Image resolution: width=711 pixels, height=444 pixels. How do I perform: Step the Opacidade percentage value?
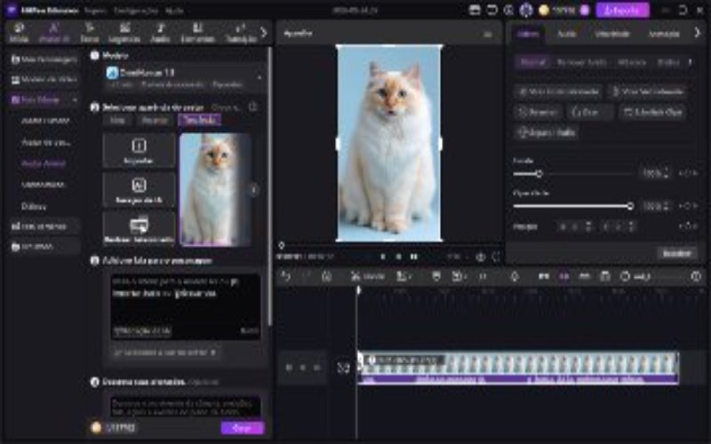coord(666,206)
